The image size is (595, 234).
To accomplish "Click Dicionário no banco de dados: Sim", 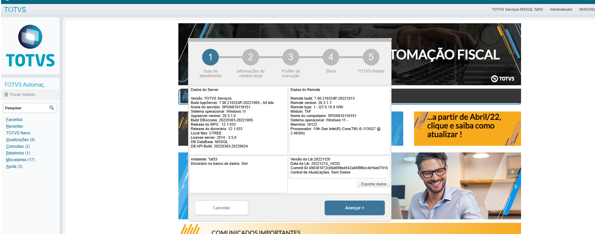I will tap(219, 163).
